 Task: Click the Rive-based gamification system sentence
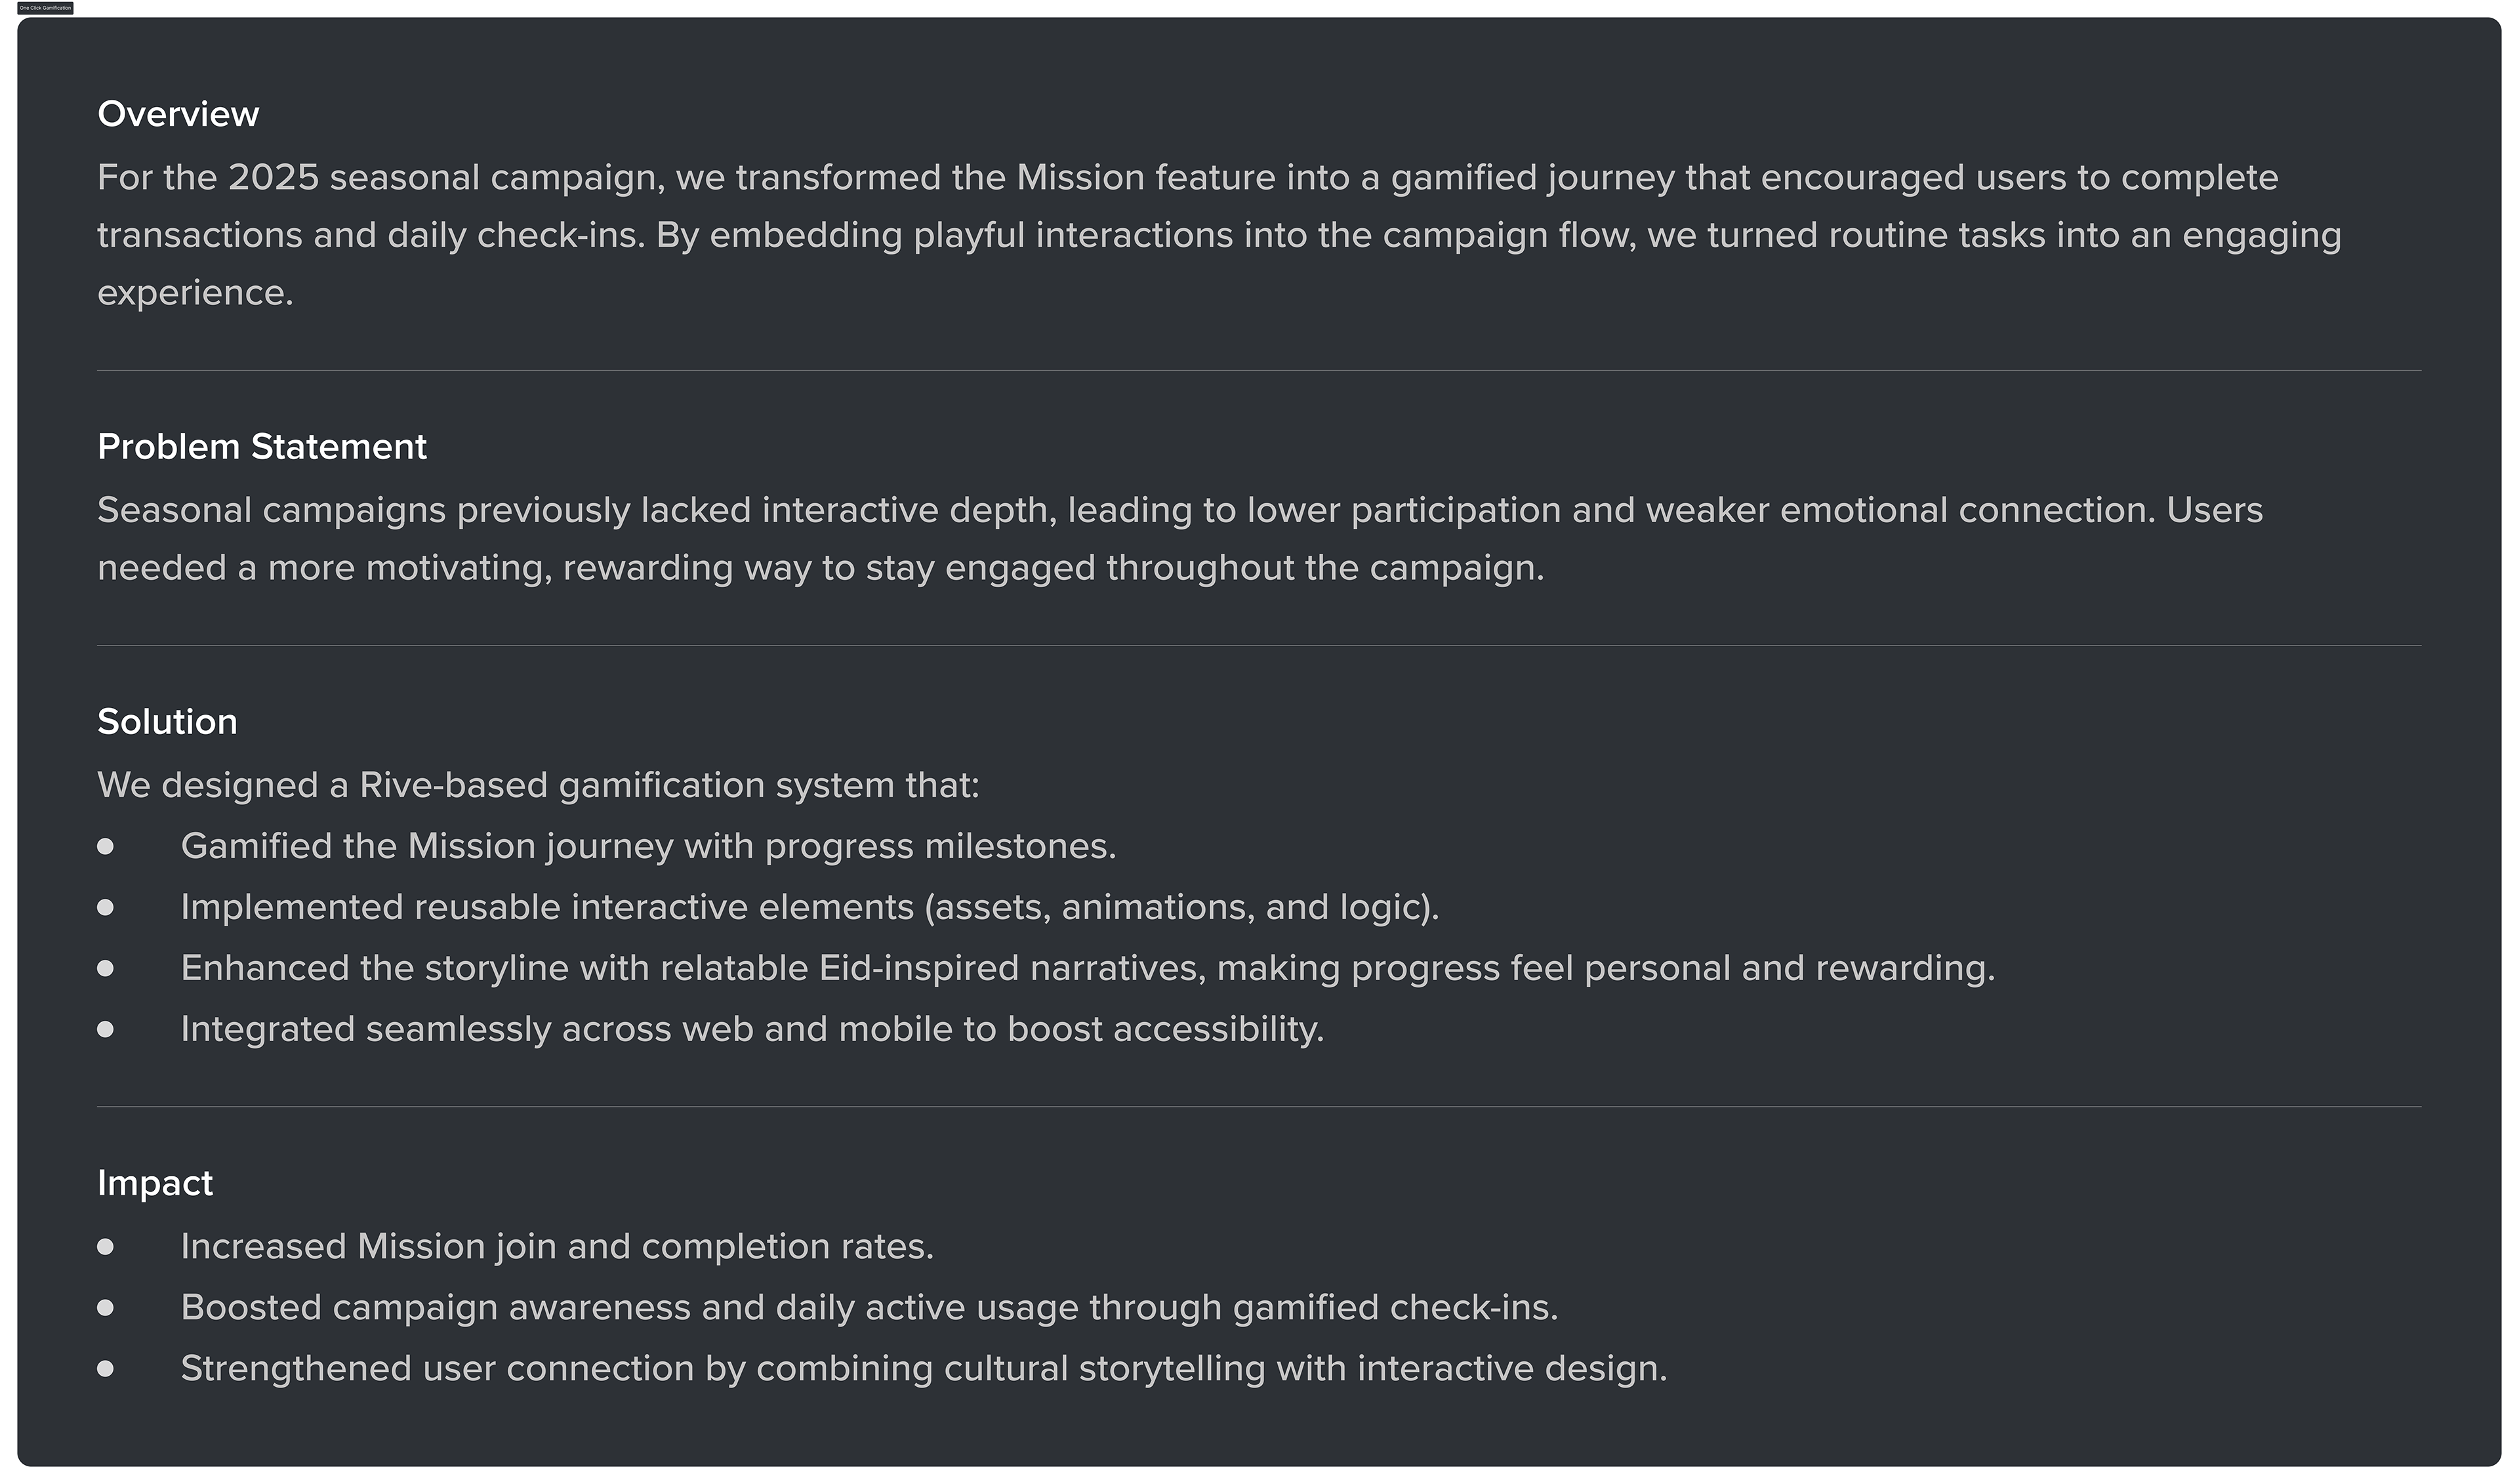point(538,786)
